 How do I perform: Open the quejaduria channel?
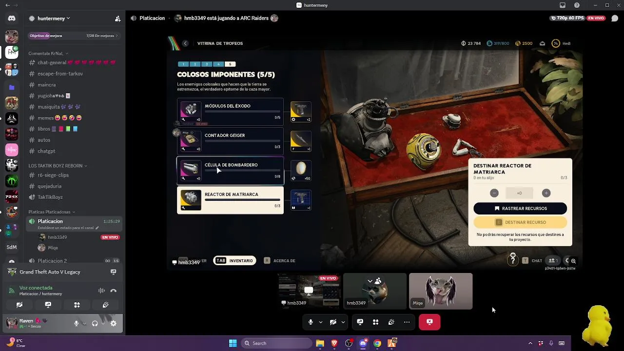click(x=74, y=186)
